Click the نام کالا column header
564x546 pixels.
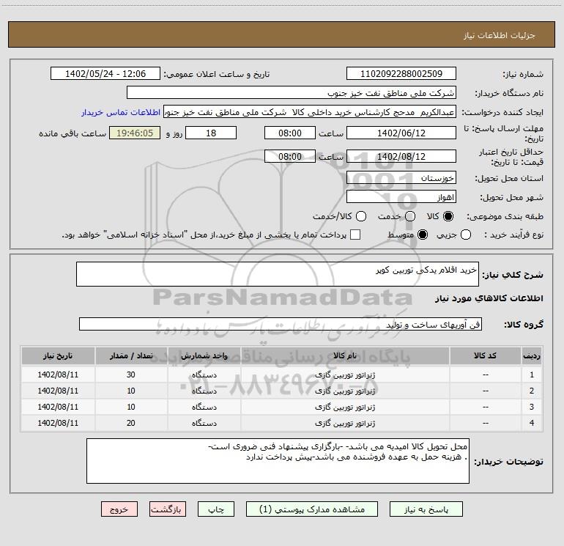tap(345, 355)
